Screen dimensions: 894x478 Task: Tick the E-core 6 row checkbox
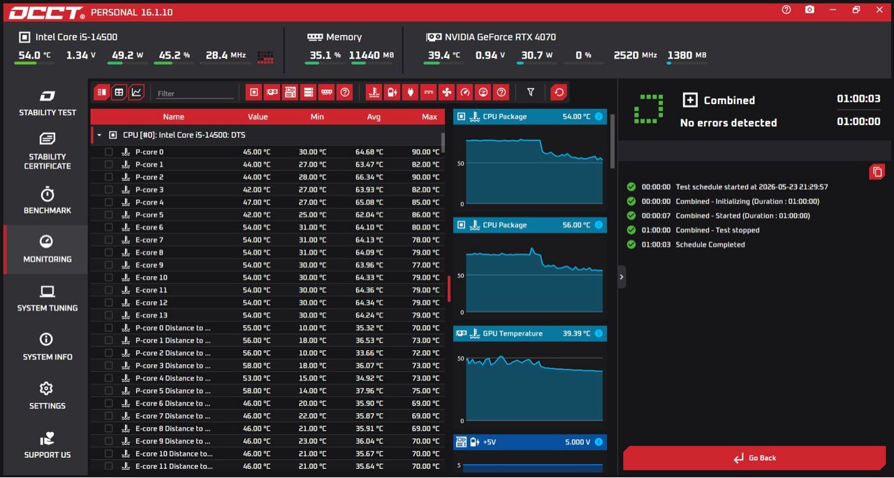(109, 227)
